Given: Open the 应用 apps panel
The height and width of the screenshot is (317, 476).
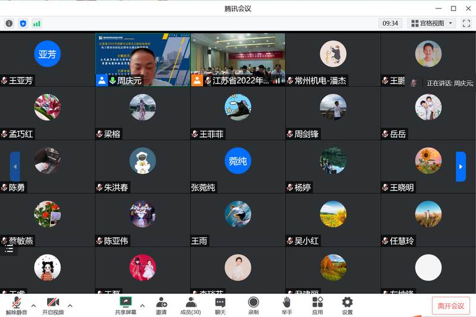Looking at the screenshot, I should coord(317,305).
